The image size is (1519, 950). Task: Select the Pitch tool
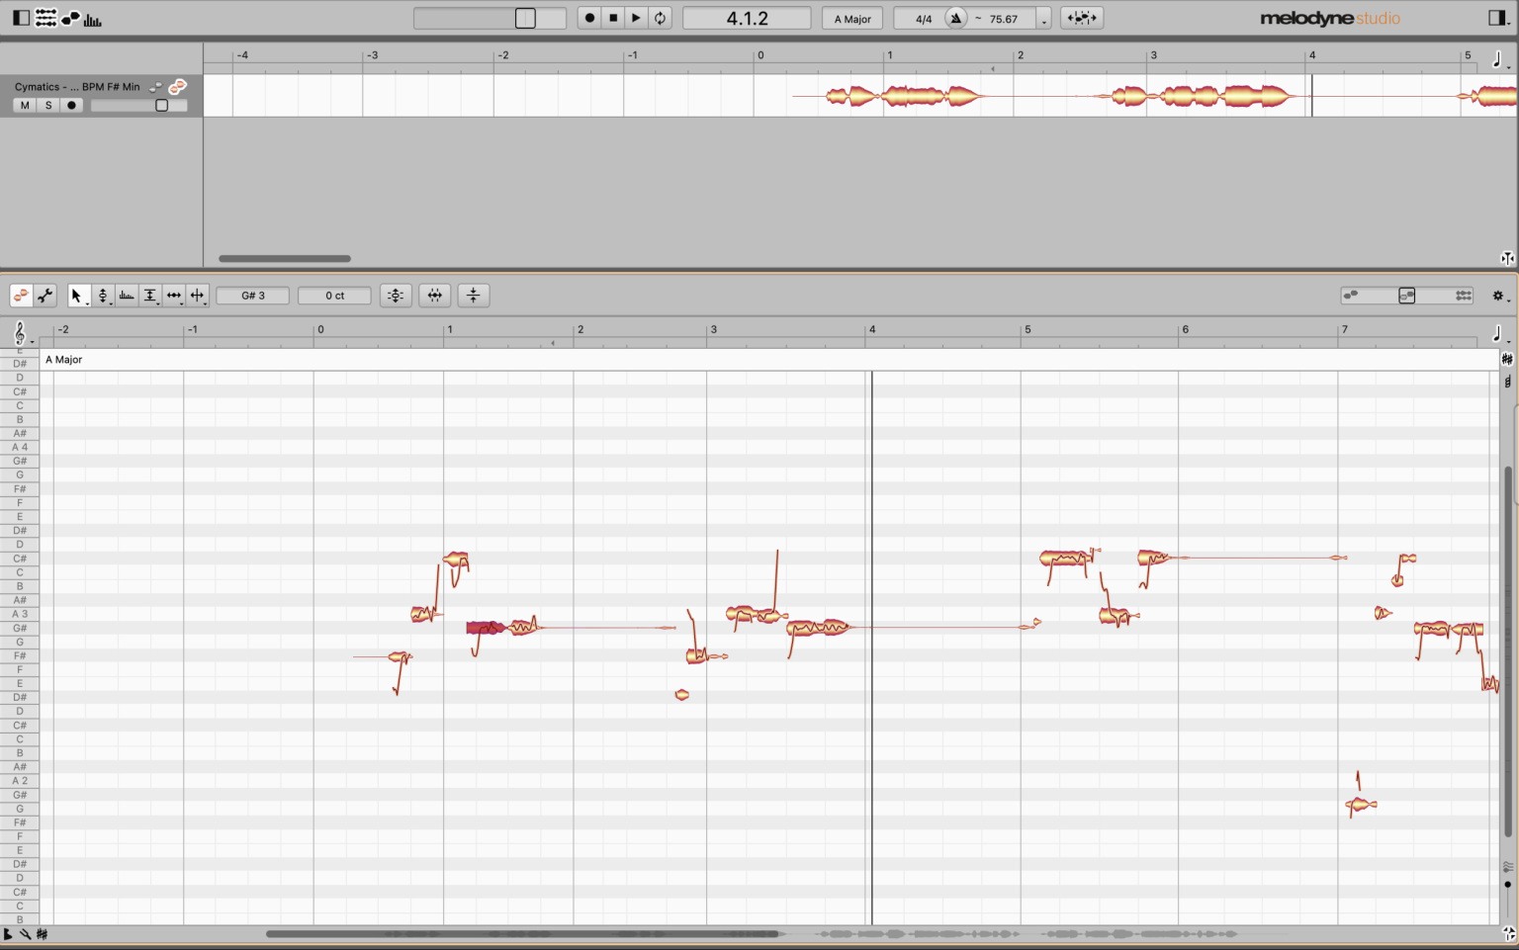(104, 295)
